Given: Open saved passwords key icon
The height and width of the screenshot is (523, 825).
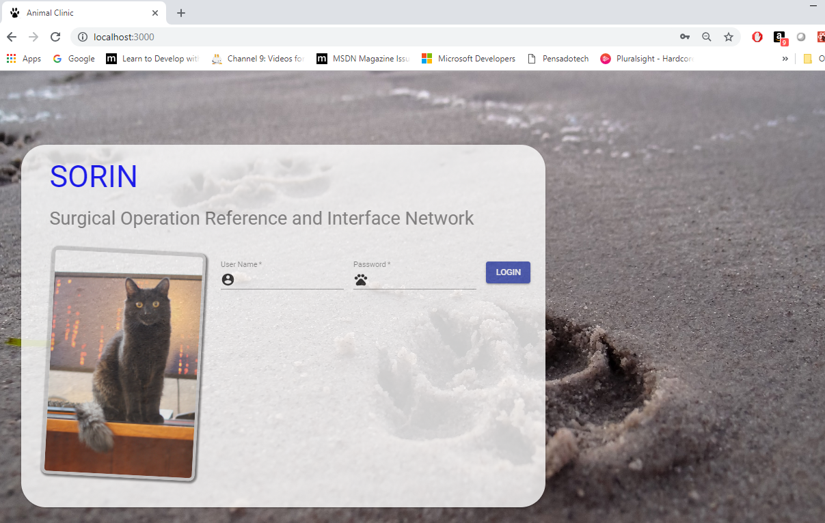Looking at the screenshot, I should 684,37.
